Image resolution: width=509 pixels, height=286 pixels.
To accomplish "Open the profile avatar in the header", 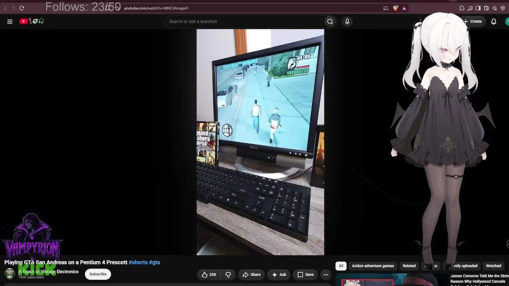I will point(507,21).
